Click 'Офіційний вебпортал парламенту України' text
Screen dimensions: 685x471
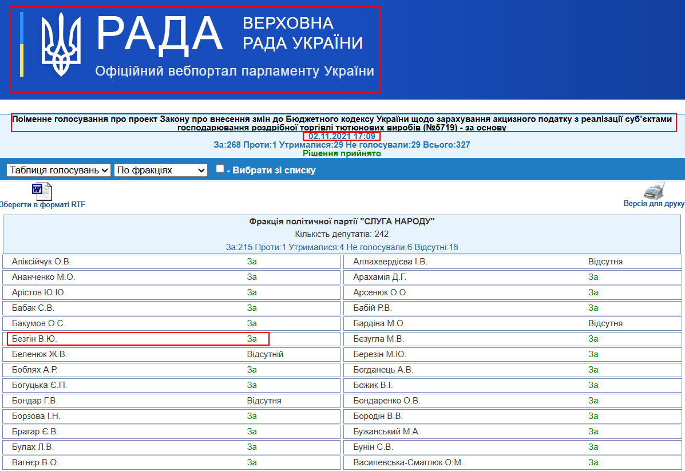pos(235,71)
